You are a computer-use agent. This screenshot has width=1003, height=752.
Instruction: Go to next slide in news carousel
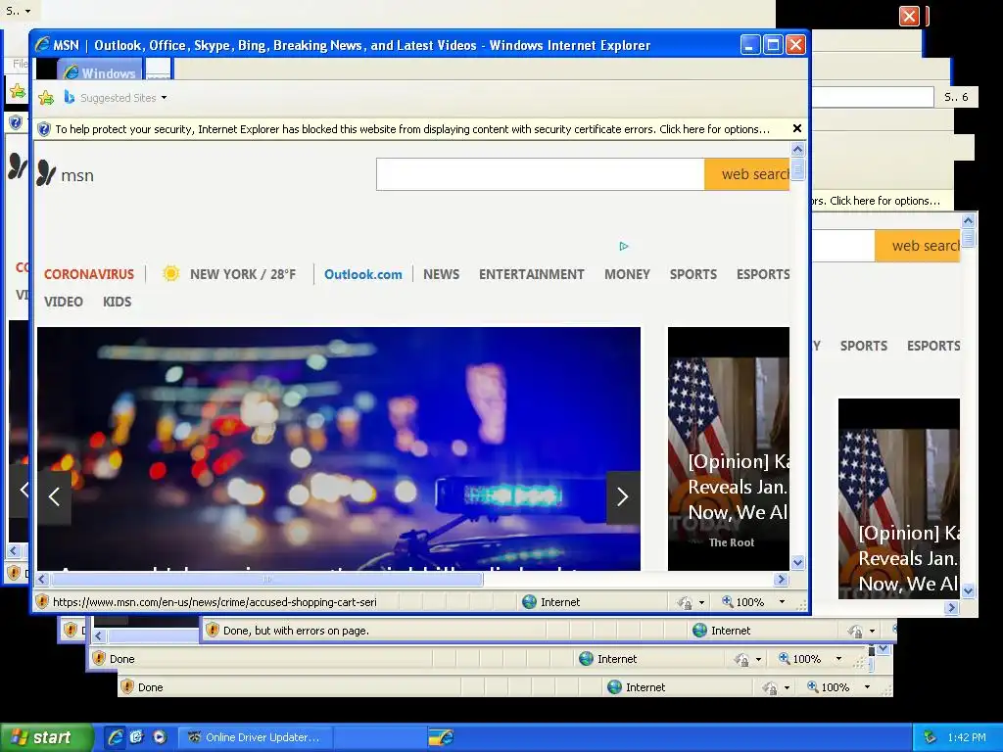click(x=623, y=496)
